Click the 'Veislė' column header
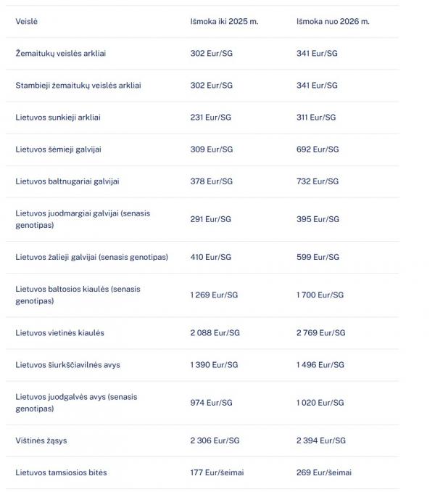The image size is (435, 492). coord(26,22)
